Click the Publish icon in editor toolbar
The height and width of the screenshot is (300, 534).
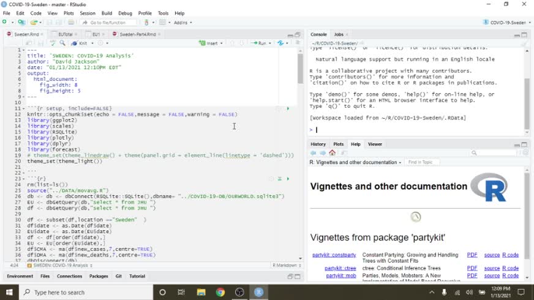280,43
